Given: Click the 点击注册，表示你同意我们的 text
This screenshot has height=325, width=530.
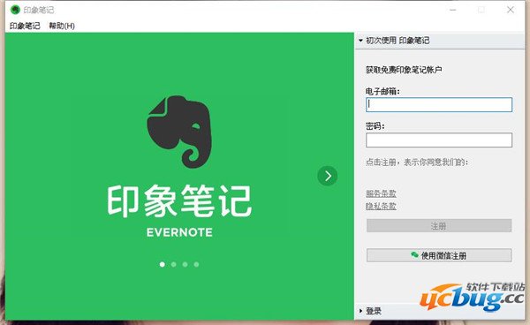Looking at the screenshot, I should point(417,162).
